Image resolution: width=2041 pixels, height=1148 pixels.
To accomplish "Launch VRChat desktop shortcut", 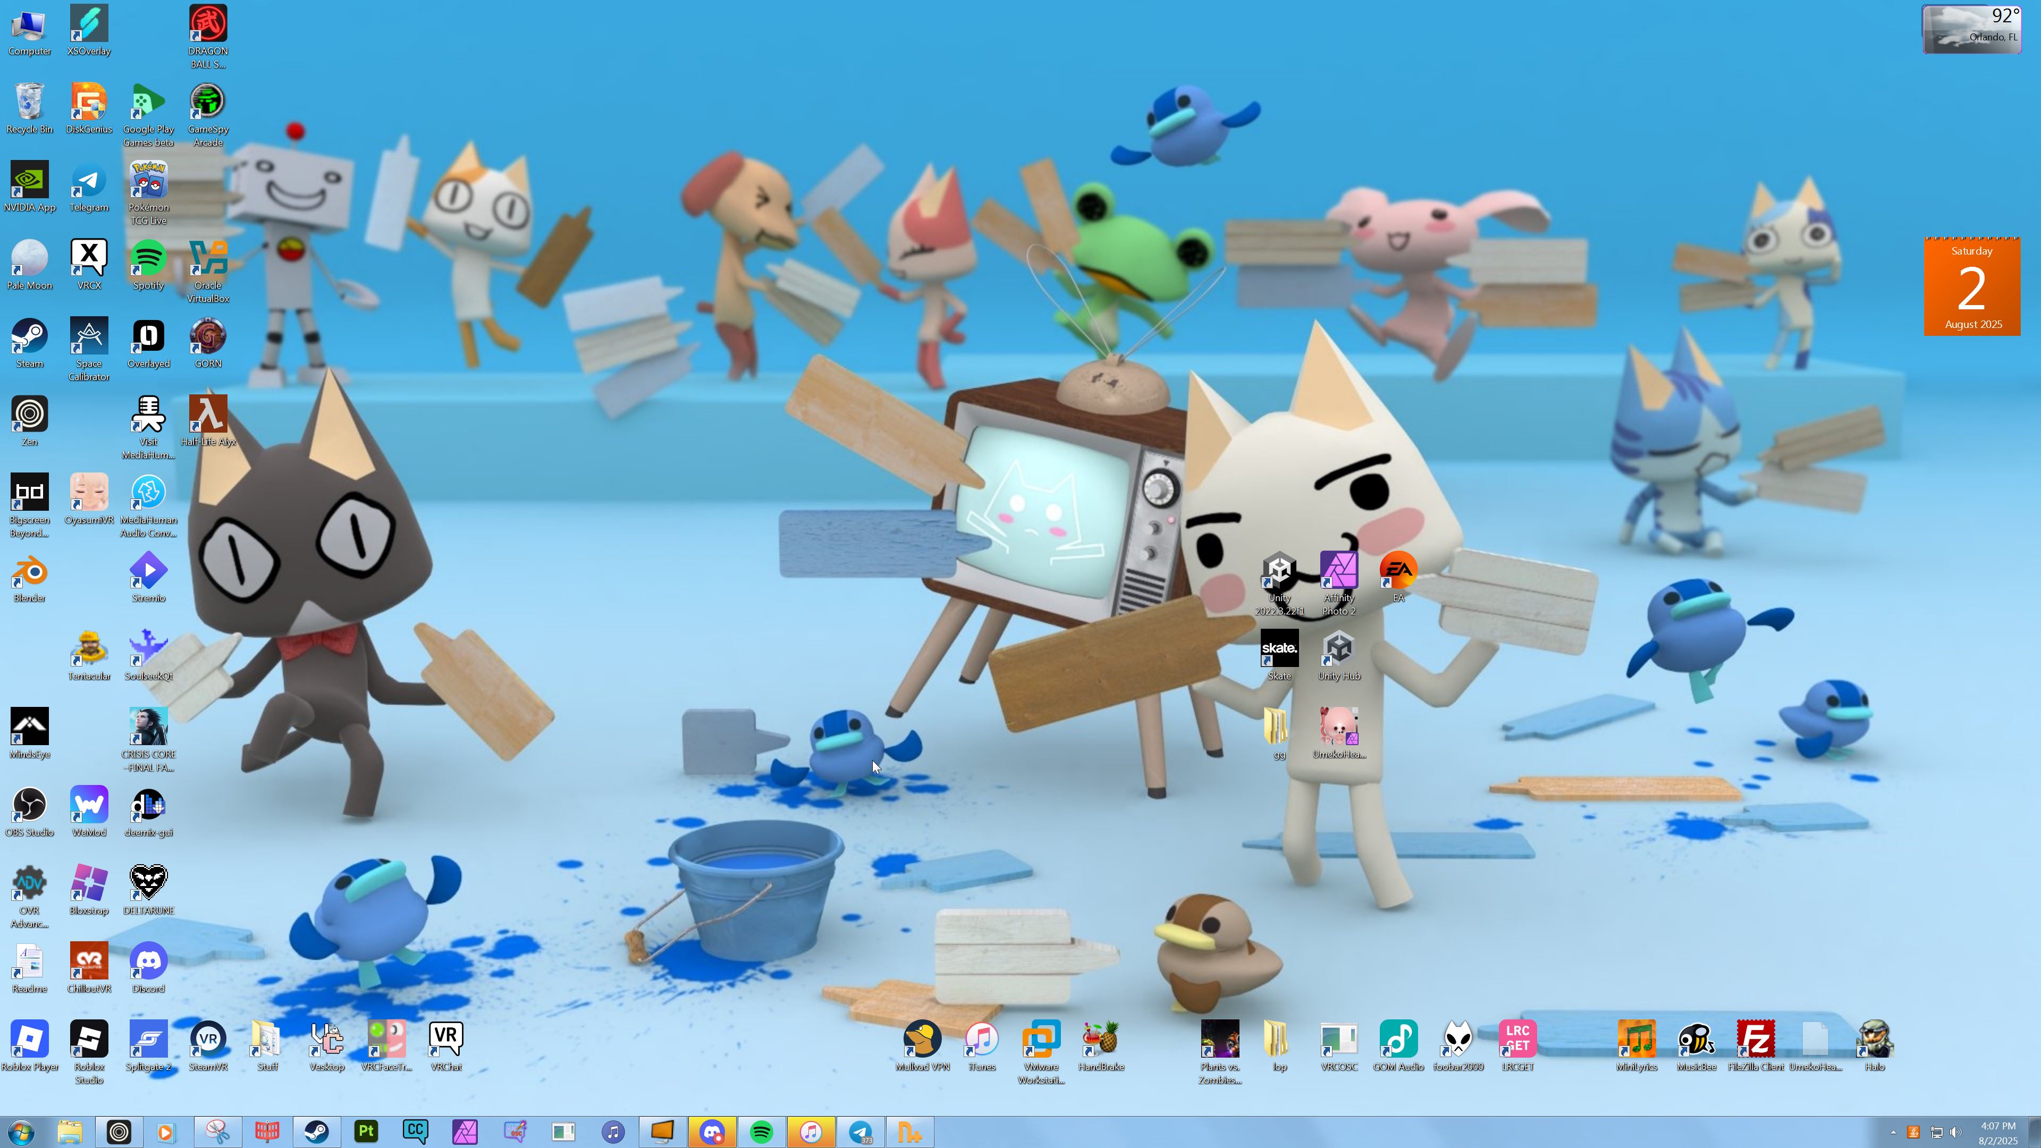I will point(445,1046).
